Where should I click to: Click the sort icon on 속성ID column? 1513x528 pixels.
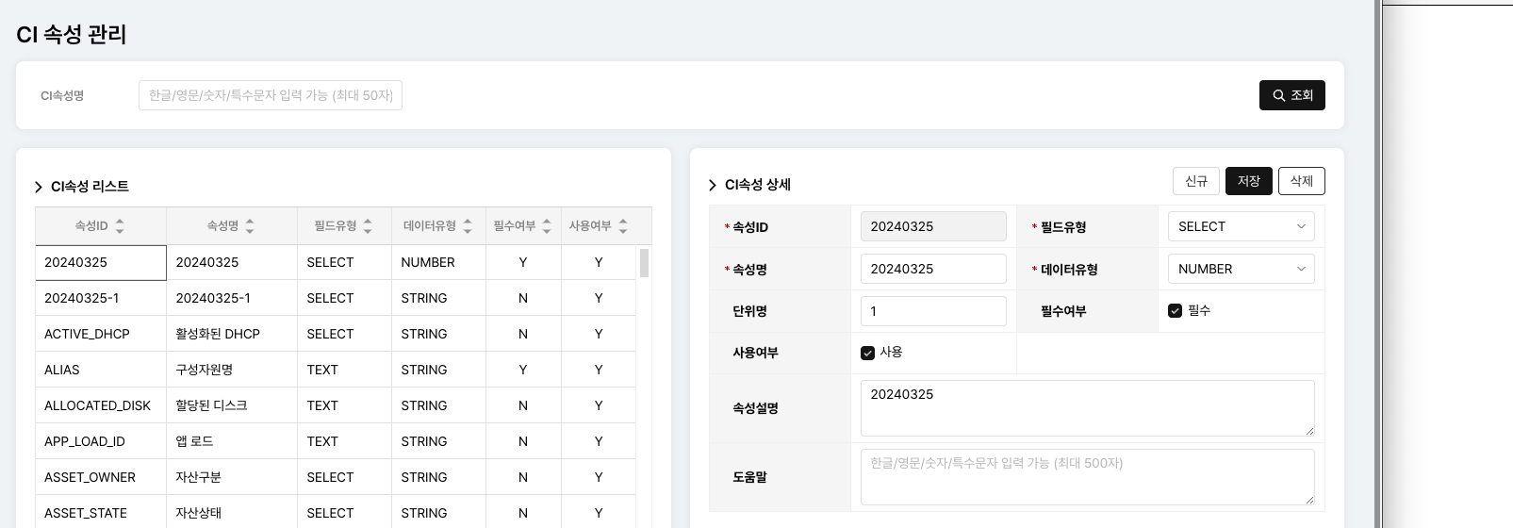120,226
